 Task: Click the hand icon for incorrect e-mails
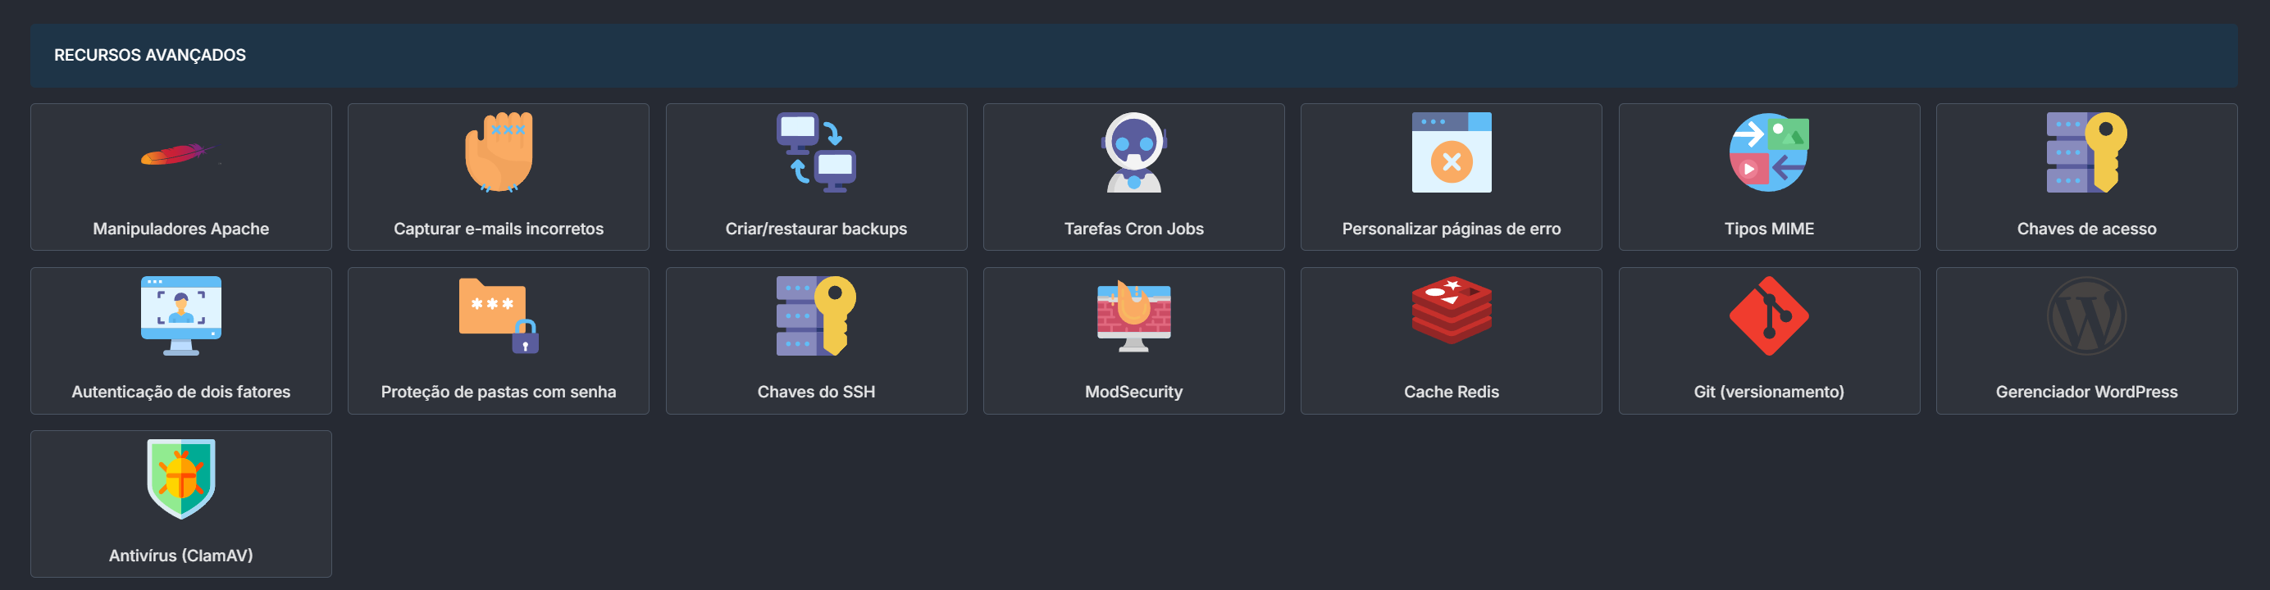[499, 152]
